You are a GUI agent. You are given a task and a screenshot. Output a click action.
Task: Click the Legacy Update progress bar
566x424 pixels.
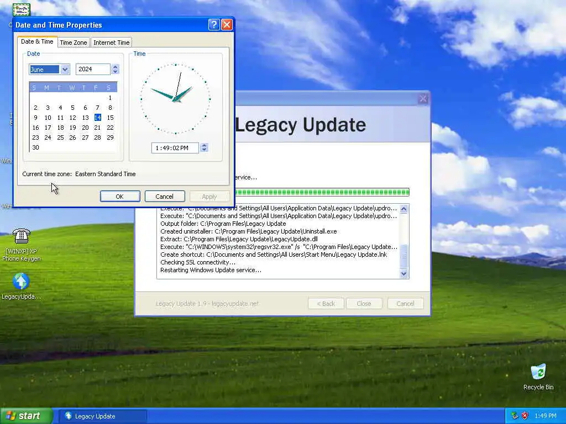(x=322, y=192)
